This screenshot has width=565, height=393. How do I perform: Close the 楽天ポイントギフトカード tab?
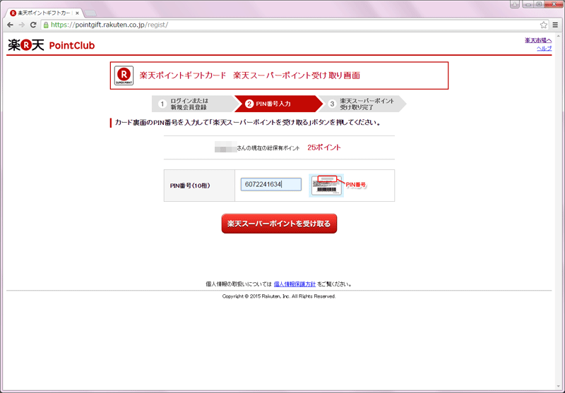pos(77,13)
